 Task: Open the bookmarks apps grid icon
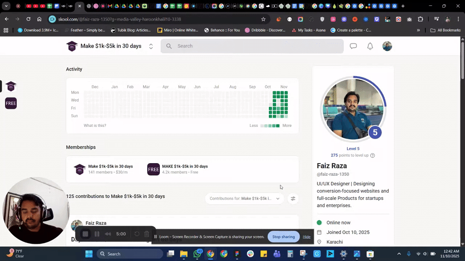[x=6, y=30]
